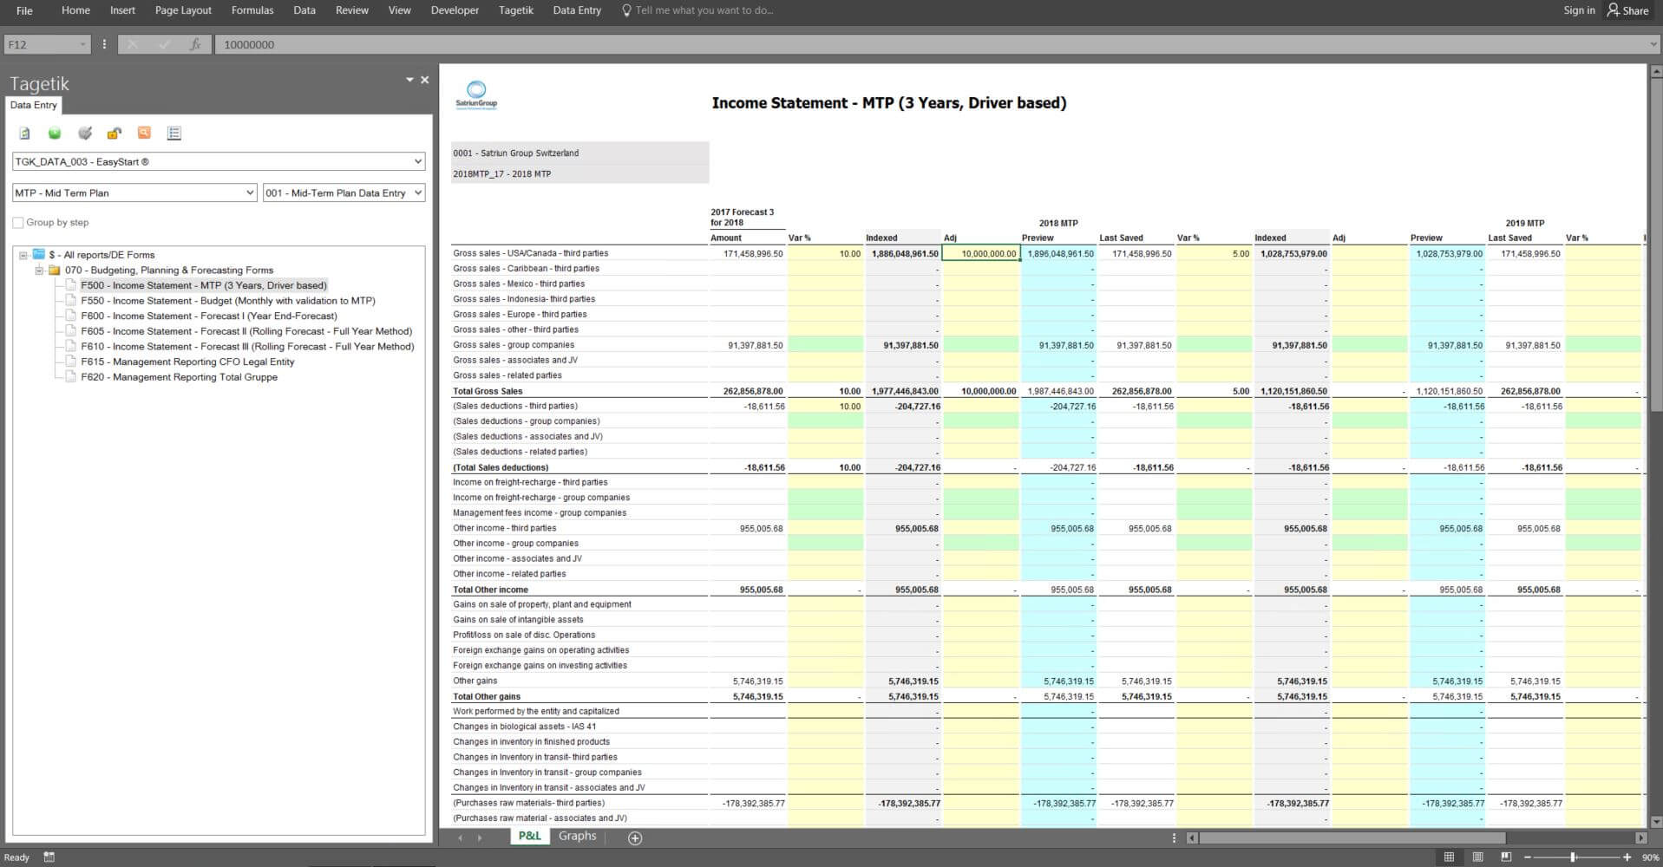Add a new sheet with plus icon

pos(635,838)
